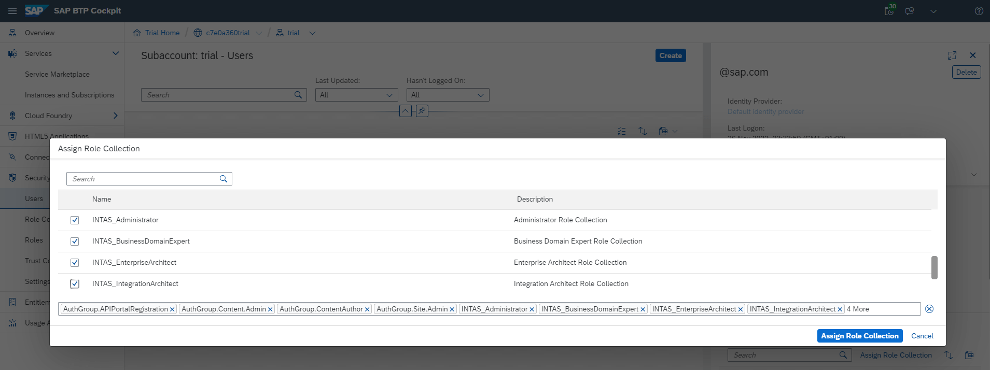Uncheck INTAS_BusinessDomainExpert checkbox
The image size is (990, 370).
coord(75,241)
